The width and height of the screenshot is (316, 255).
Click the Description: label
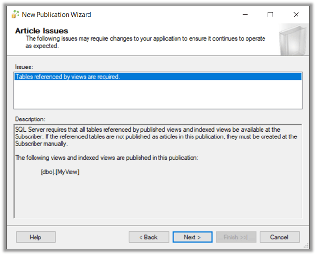[x=30, y=119]
